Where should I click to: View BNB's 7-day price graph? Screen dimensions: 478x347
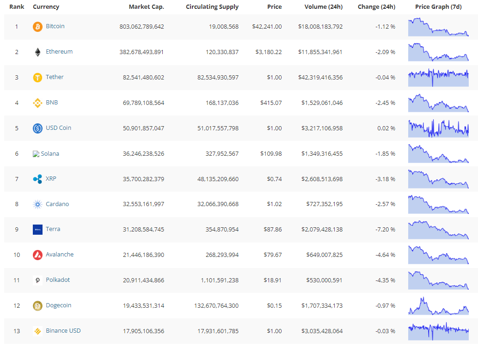click(x=438, y=103)
